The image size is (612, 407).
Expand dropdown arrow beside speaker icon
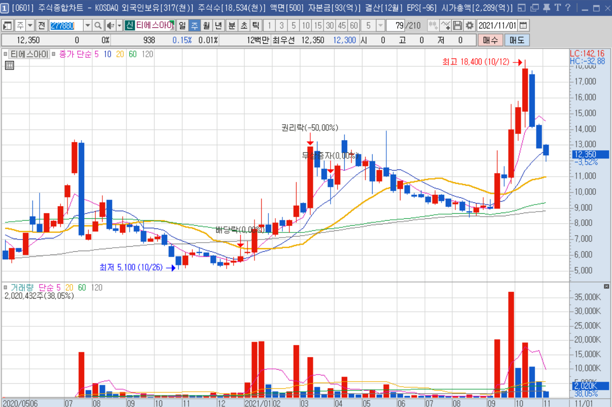[x=120, y=25]
